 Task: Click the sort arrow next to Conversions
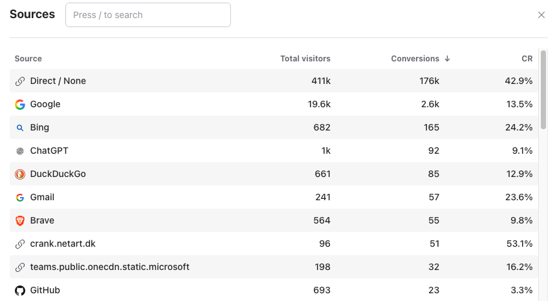point(447,59)
